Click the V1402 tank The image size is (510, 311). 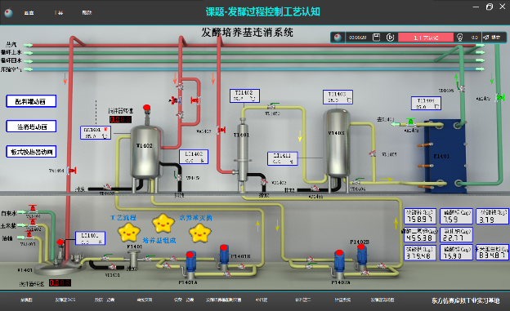145,153
